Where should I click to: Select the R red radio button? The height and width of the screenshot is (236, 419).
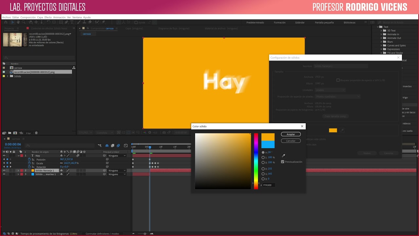click(263, 169)
